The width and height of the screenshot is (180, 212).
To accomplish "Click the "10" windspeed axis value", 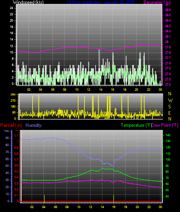I will [x=11, y=52].
